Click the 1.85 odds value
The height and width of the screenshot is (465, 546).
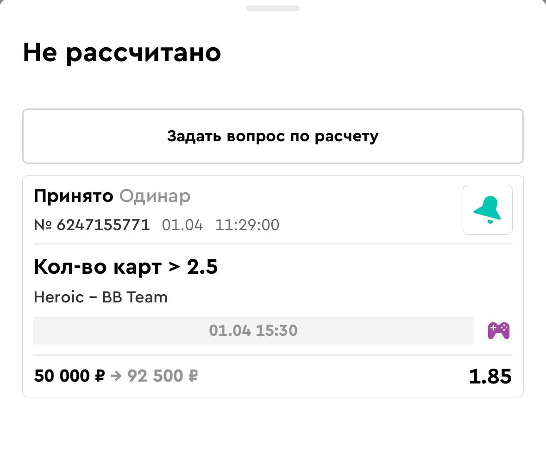[490, 376]
